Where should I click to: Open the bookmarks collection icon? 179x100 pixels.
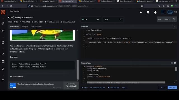pos(148,12)
